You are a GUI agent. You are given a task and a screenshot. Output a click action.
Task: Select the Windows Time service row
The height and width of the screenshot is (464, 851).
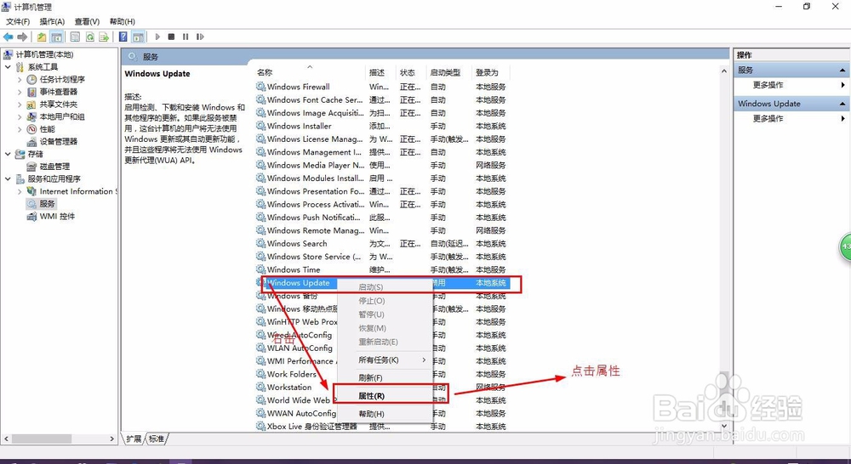[383, 269]
